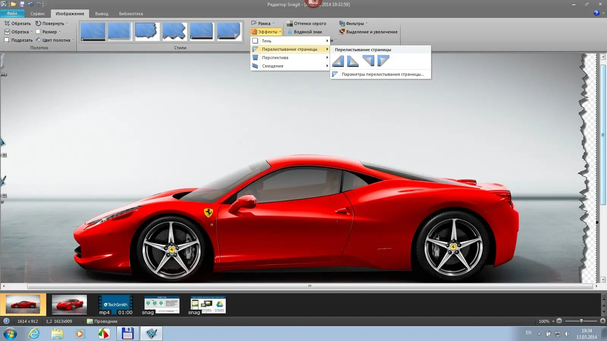Click the Подрезать trim button
Screen dimensions: 607x341
(x=18, y=40)
